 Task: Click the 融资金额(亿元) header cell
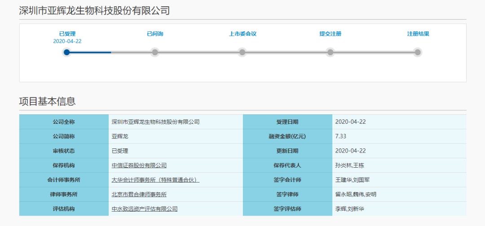pos(287,136)
